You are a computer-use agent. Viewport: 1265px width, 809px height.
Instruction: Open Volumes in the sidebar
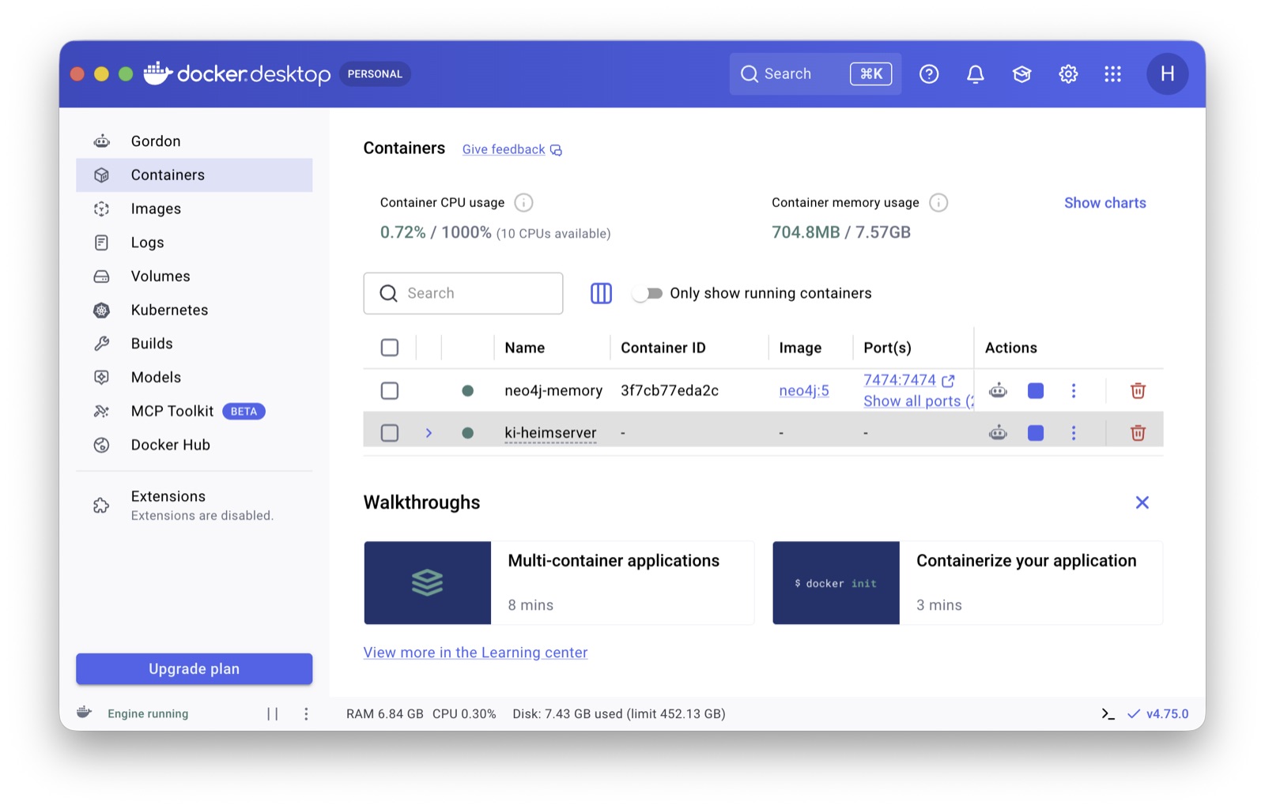coord(194,277)
